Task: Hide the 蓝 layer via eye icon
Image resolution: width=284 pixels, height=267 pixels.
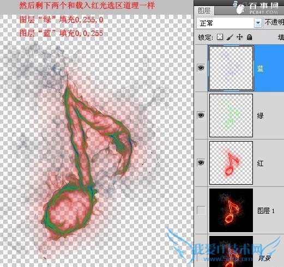Action: pyautogui.click(x=201, y=68)
